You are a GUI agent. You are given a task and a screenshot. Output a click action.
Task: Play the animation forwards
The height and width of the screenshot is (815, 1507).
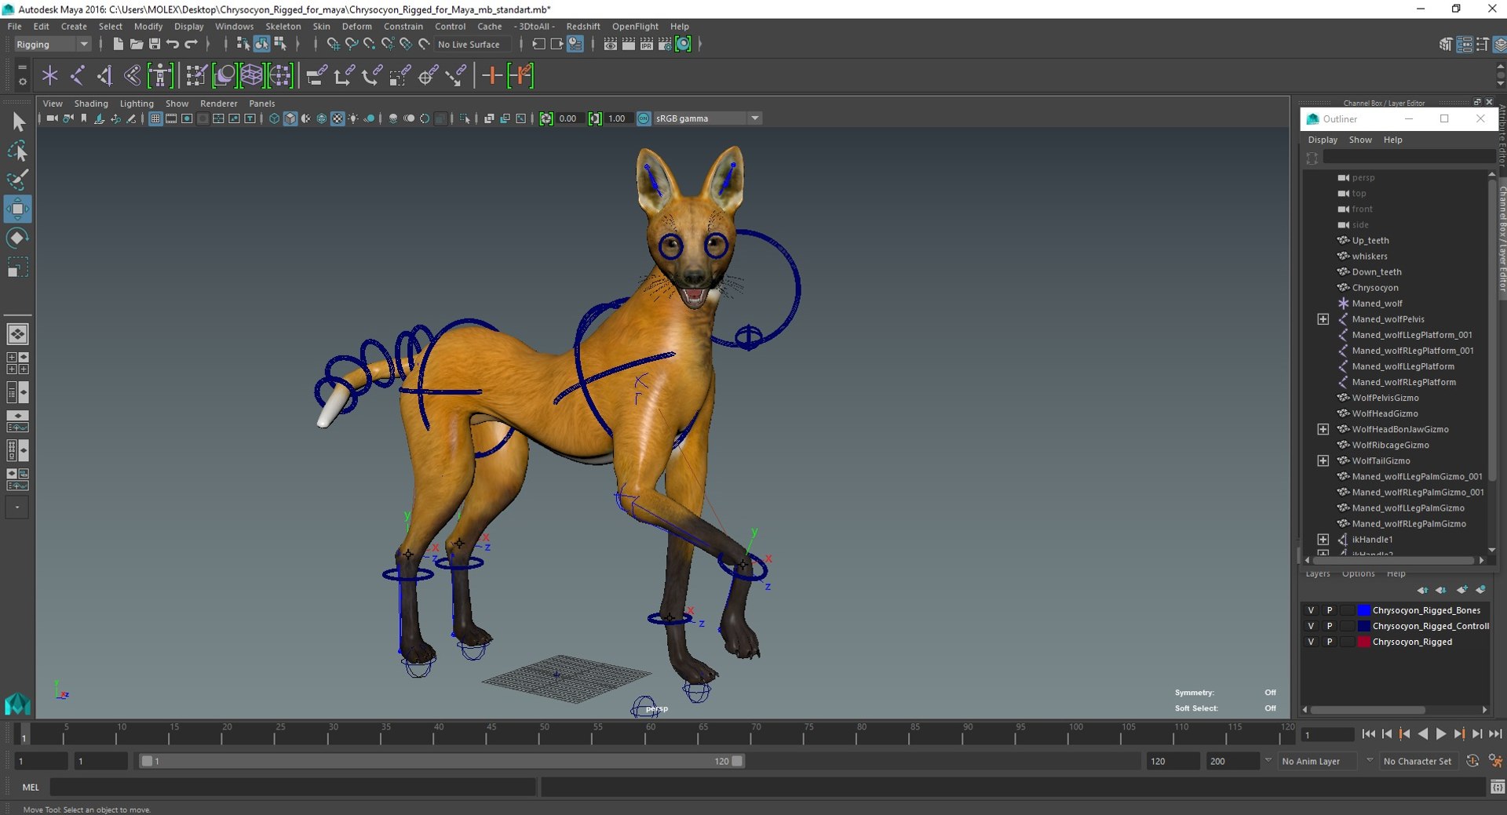coord(1441,734)
